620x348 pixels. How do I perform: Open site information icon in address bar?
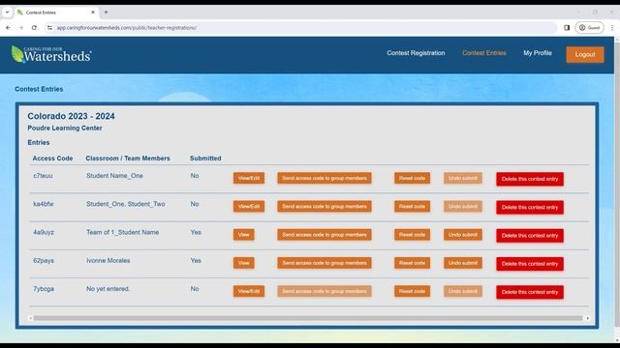tap(49, 28)
